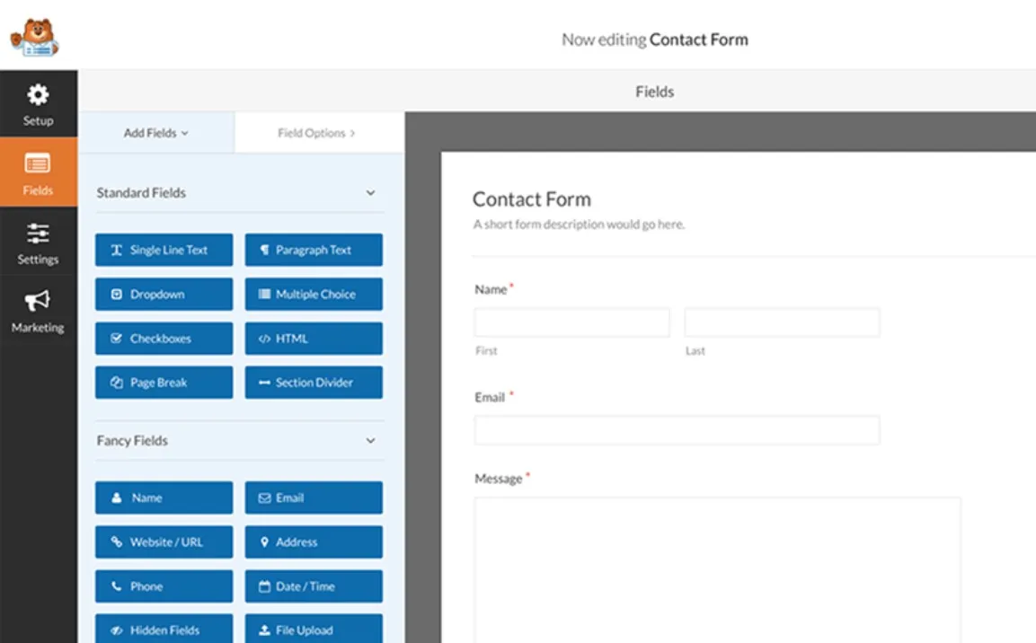Click the Hidden Fields eye icon
The image size is (1036, 643).
(116, 630)
